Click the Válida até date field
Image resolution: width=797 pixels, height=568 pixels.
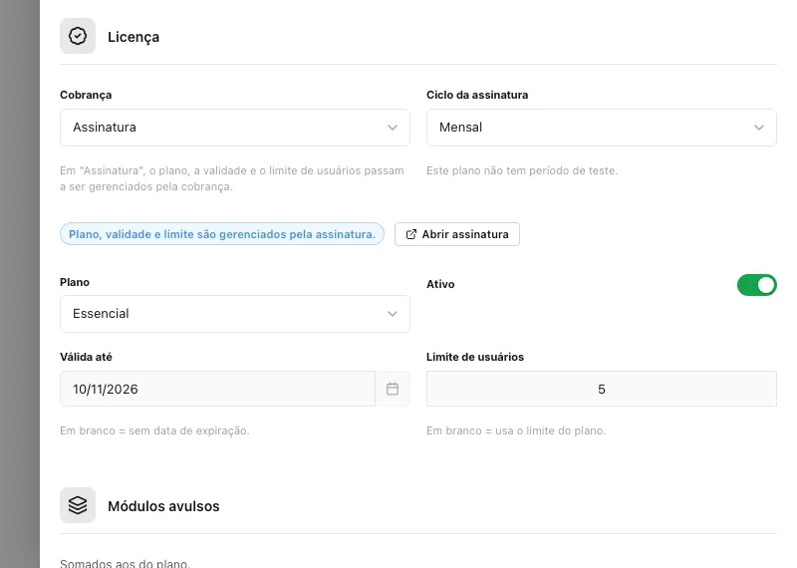point(217,389)
